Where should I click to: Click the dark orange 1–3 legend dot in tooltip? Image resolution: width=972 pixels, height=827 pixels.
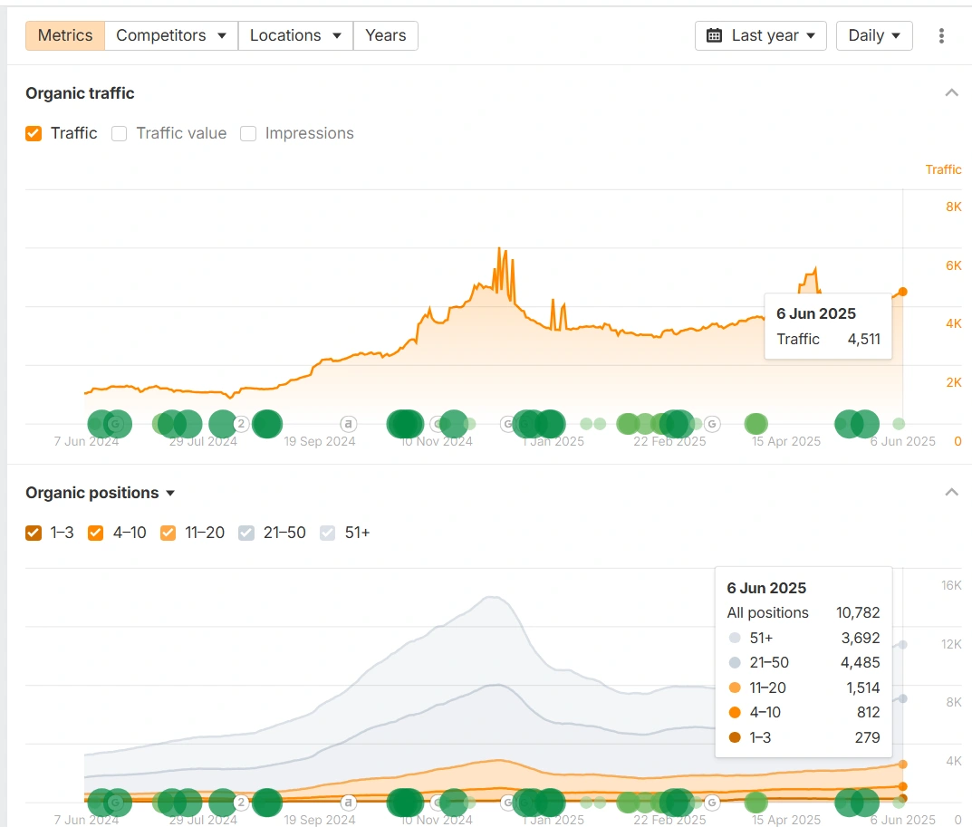pyautogui.click(x=735, y=737)
